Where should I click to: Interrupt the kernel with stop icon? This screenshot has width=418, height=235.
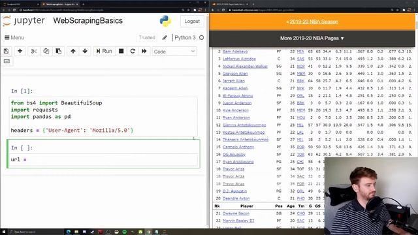pos(121,51)
